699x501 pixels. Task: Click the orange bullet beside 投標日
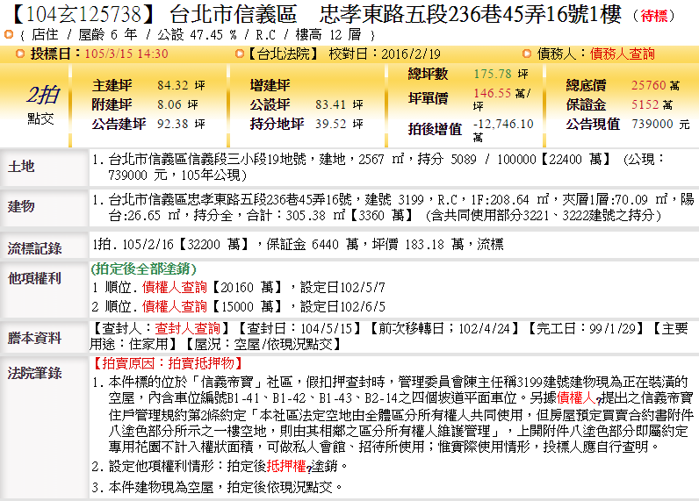[20, 54]
